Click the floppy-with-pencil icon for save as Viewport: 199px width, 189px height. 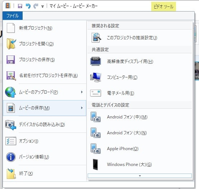pos(11,76)
